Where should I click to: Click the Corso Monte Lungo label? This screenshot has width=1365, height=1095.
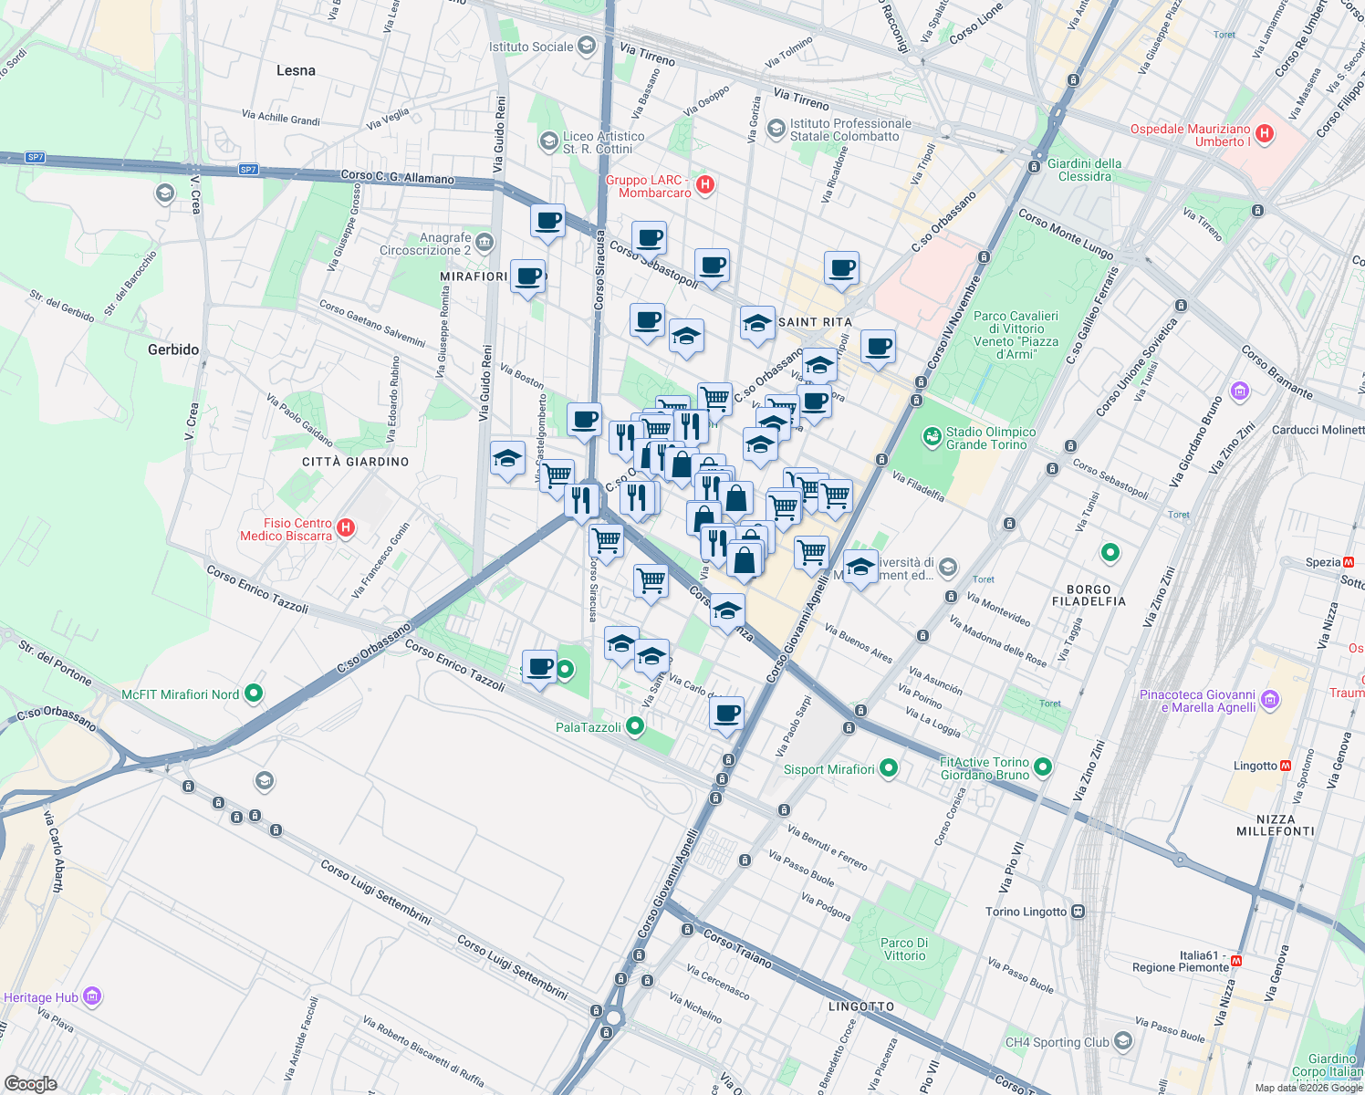pos(1066,233)
